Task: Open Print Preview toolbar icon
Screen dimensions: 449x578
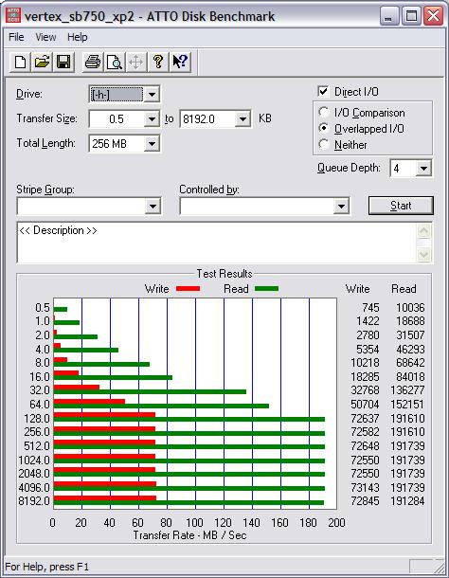Action: tap(115, 62)
